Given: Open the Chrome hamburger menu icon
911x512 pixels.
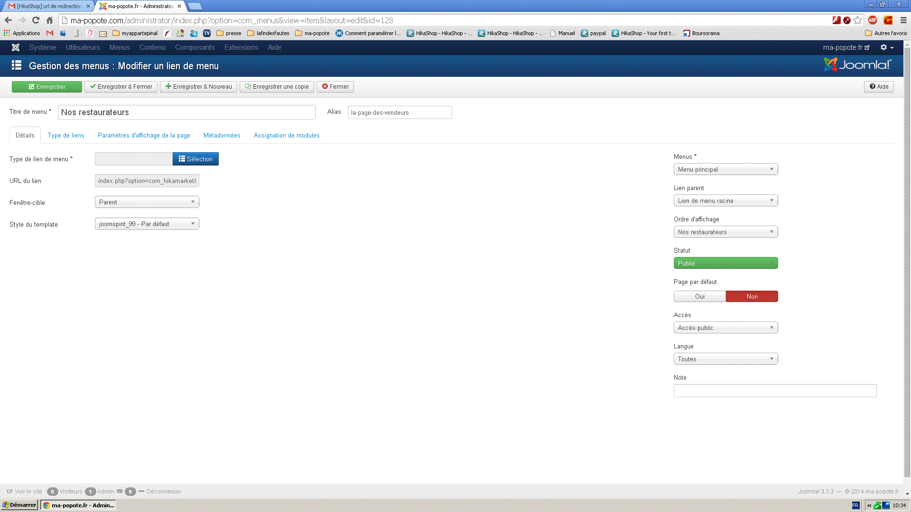Looking at the screenshot, I should click(x=903, y=20).
